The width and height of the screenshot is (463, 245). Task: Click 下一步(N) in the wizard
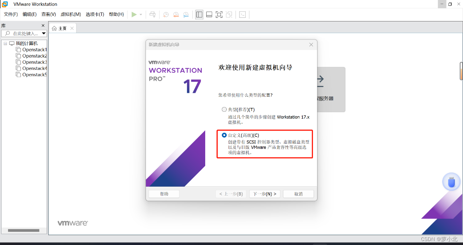pyautogui.click(x=265, y=194)
